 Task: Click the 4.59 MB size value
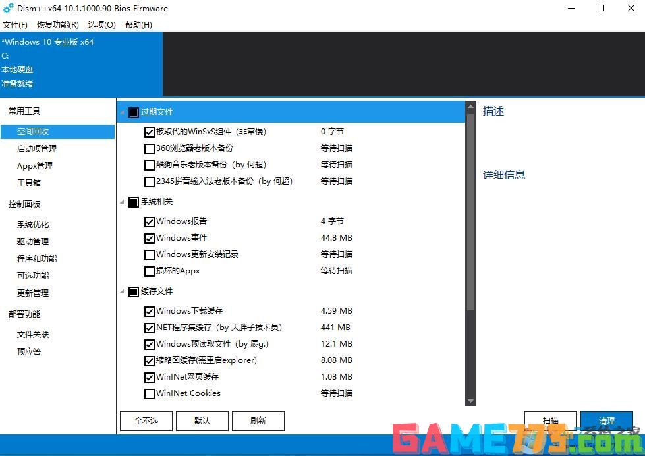tap(336, 311)
